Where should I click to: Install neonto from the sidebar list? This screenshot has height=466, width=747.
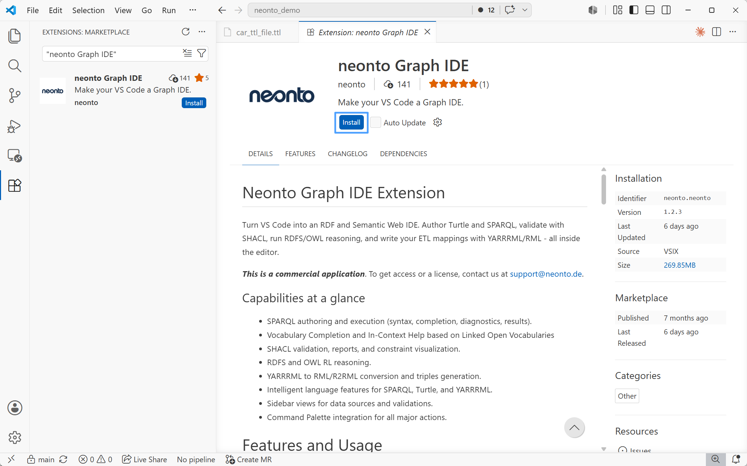click(194, 103)
